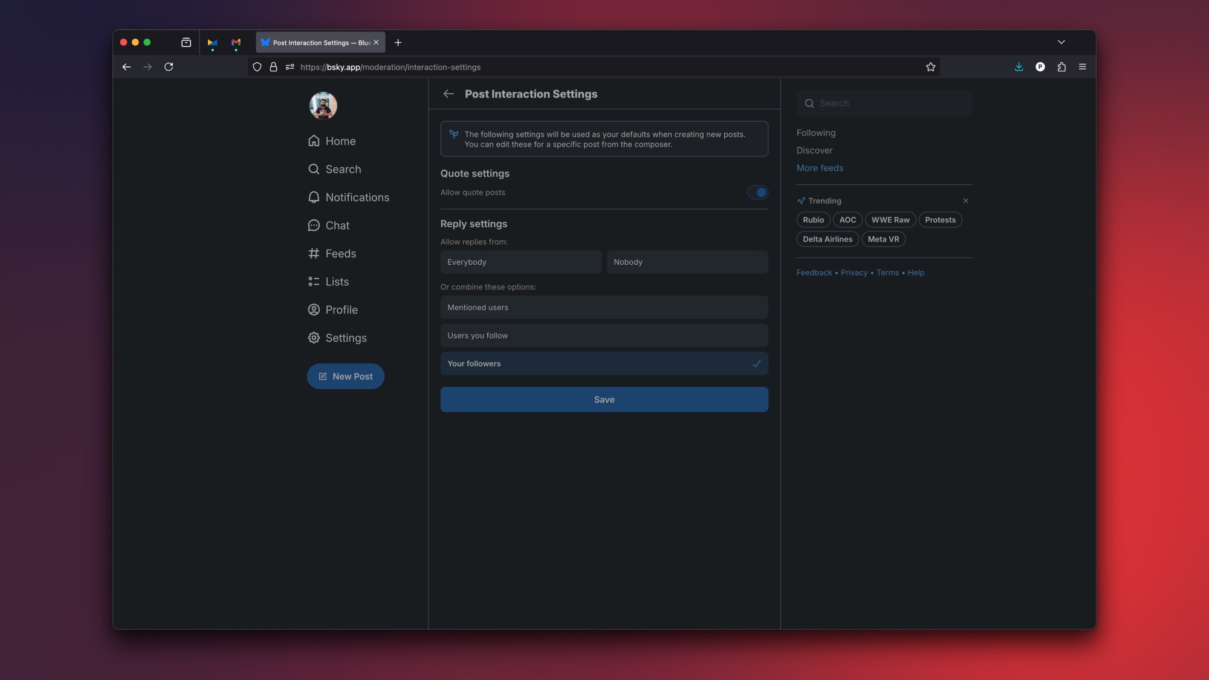The width and height of the screenshot is (1209, 680).
Task: Open Feedback link
Action: click(814, 273)
